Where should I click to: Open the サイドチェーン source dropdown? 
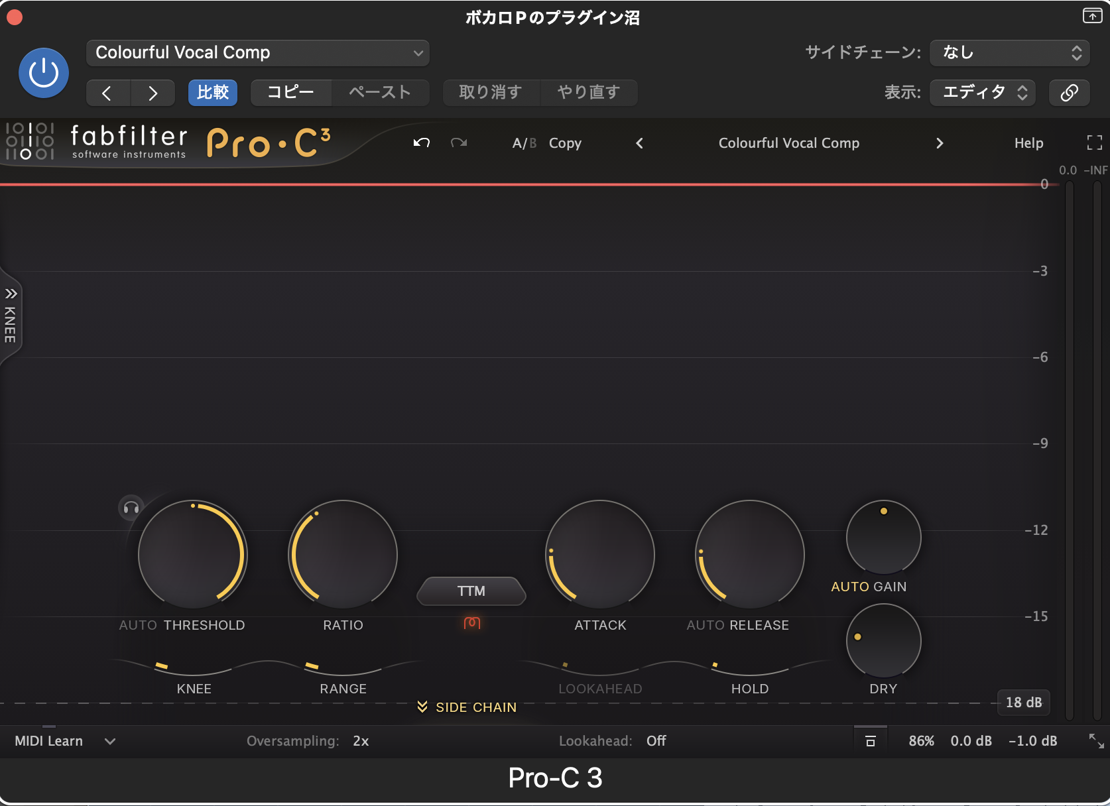tap(1010, 53)
